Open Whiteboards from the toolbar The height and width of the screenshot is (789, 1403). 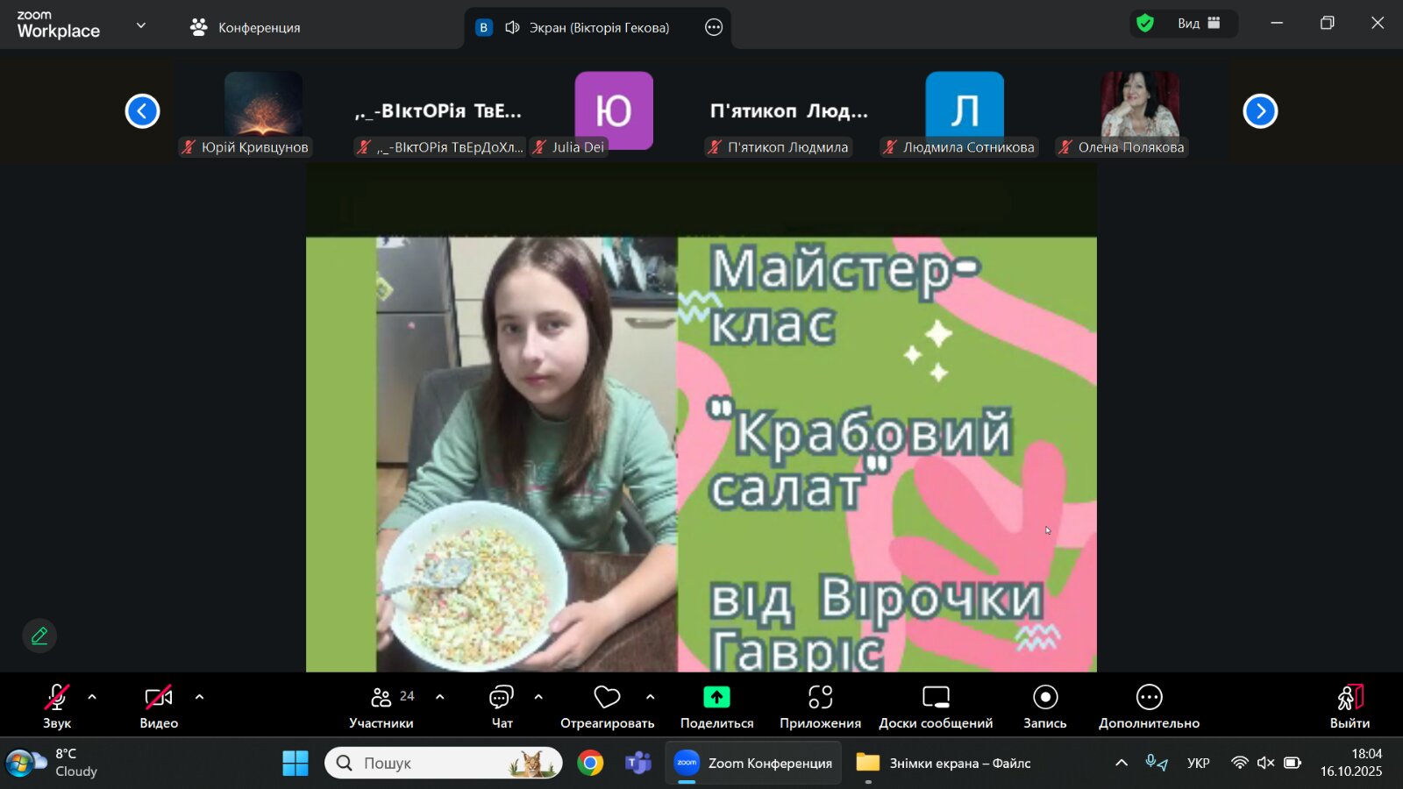point(936,707)
